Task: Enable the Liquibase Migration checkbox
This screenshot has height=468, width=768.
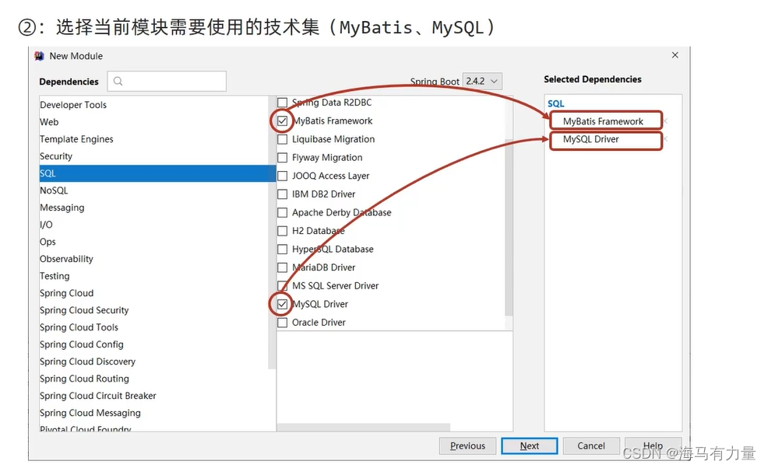Action: pyautogui.click(x=283, y=139)
